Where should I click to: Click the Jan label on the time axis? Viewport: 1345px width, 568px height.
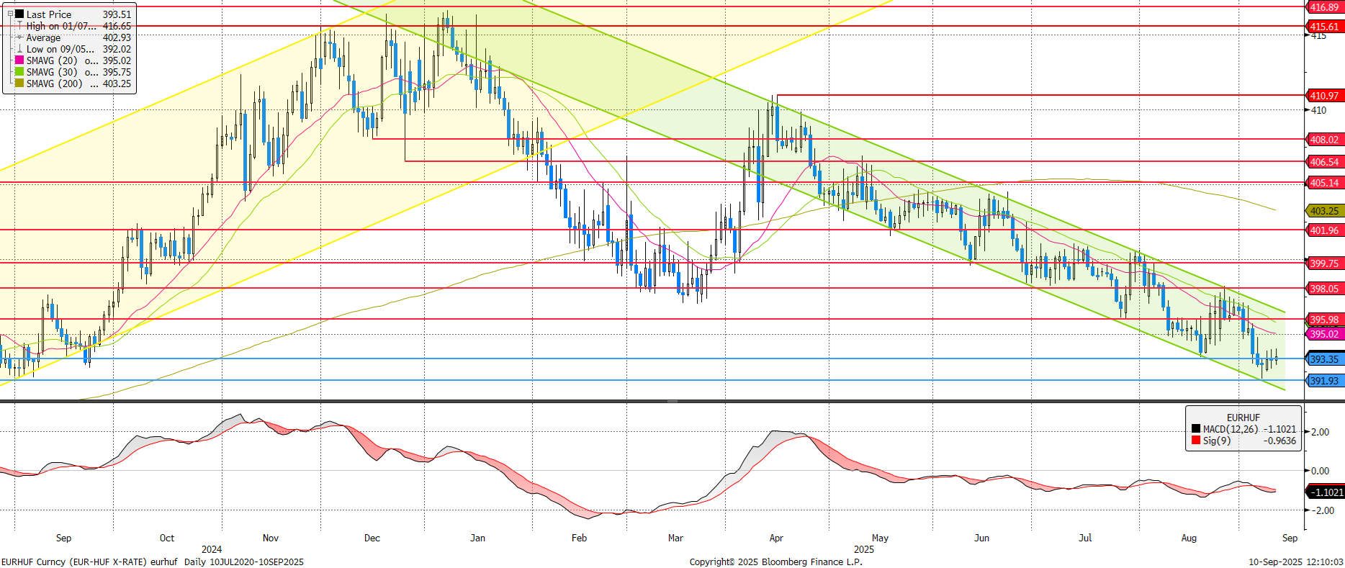coord(477,538)
